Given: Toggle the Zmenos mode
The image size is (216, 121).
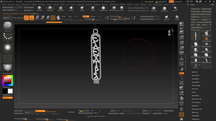Looking at the screenshot, I should [93, 16].
